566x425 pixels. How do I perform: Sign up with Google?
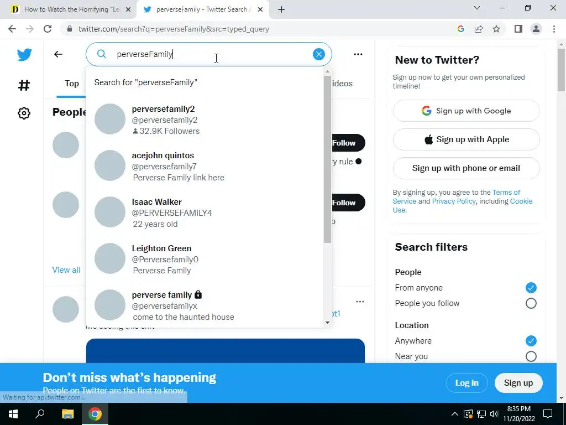click(467, 111)
